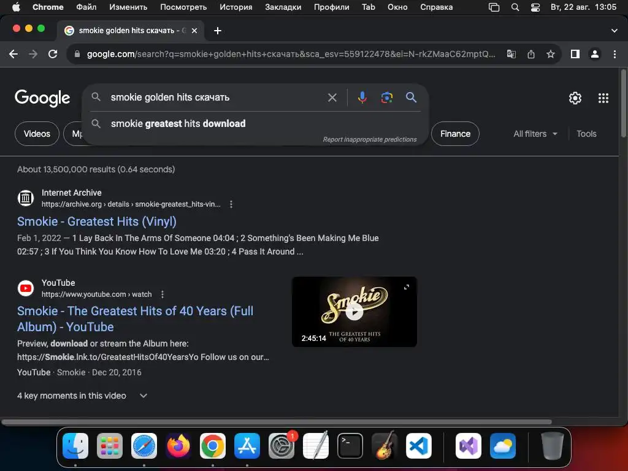Click the vertical page scrollbar
The image size is (628, 471).
(624, 103)
